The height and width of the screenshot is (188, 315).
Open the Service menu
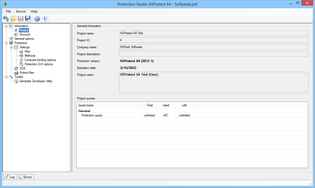coord(21,11)
